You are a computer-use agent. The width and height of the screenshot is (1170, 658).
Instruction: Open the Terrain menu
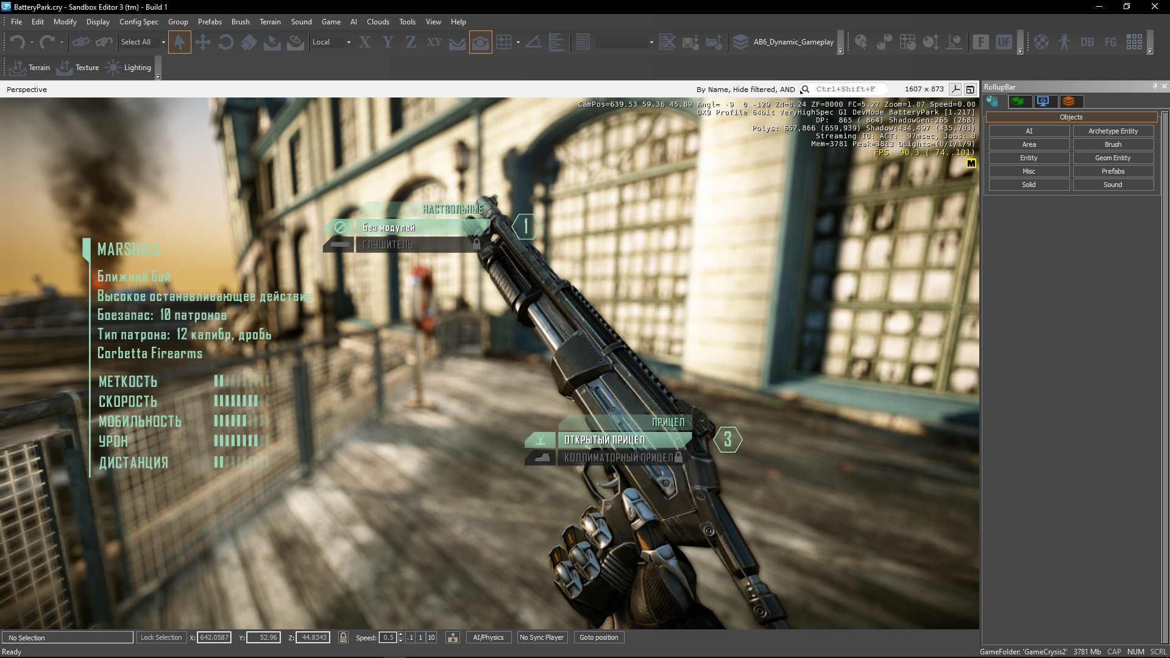pyautogui.click(x=270, y=22)
